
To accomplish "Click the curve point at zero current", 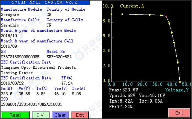I will [180, 82].
